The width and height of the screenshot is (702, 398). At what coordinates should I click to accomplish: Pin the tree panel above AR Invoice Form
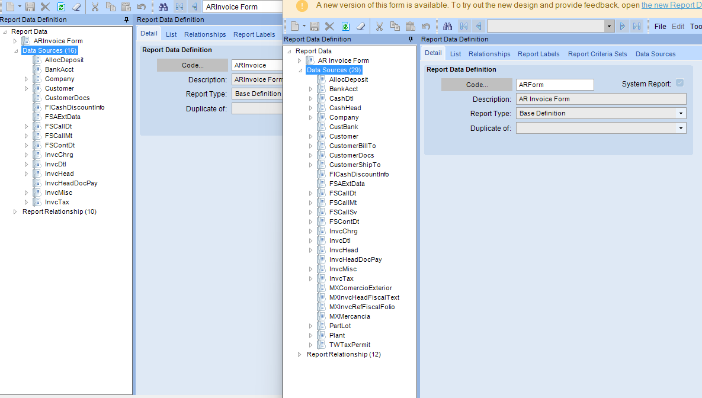(411, 39)
